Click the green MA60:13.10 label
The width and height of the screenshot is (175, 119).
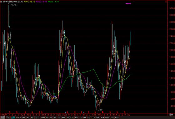(x=53, y=2)
